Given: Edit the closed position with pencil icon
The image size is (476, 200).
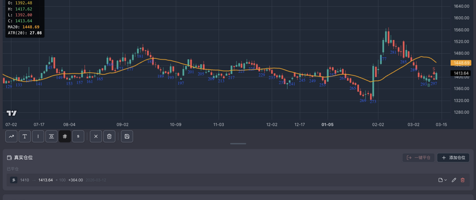Looking at the screenshot, I should click(x=454, y=180).
